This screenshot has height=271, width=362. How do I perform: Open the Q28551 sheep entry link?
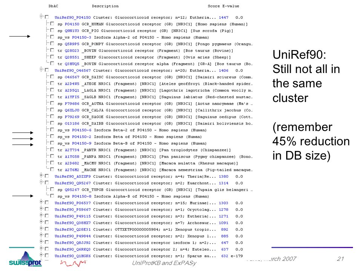72,57
